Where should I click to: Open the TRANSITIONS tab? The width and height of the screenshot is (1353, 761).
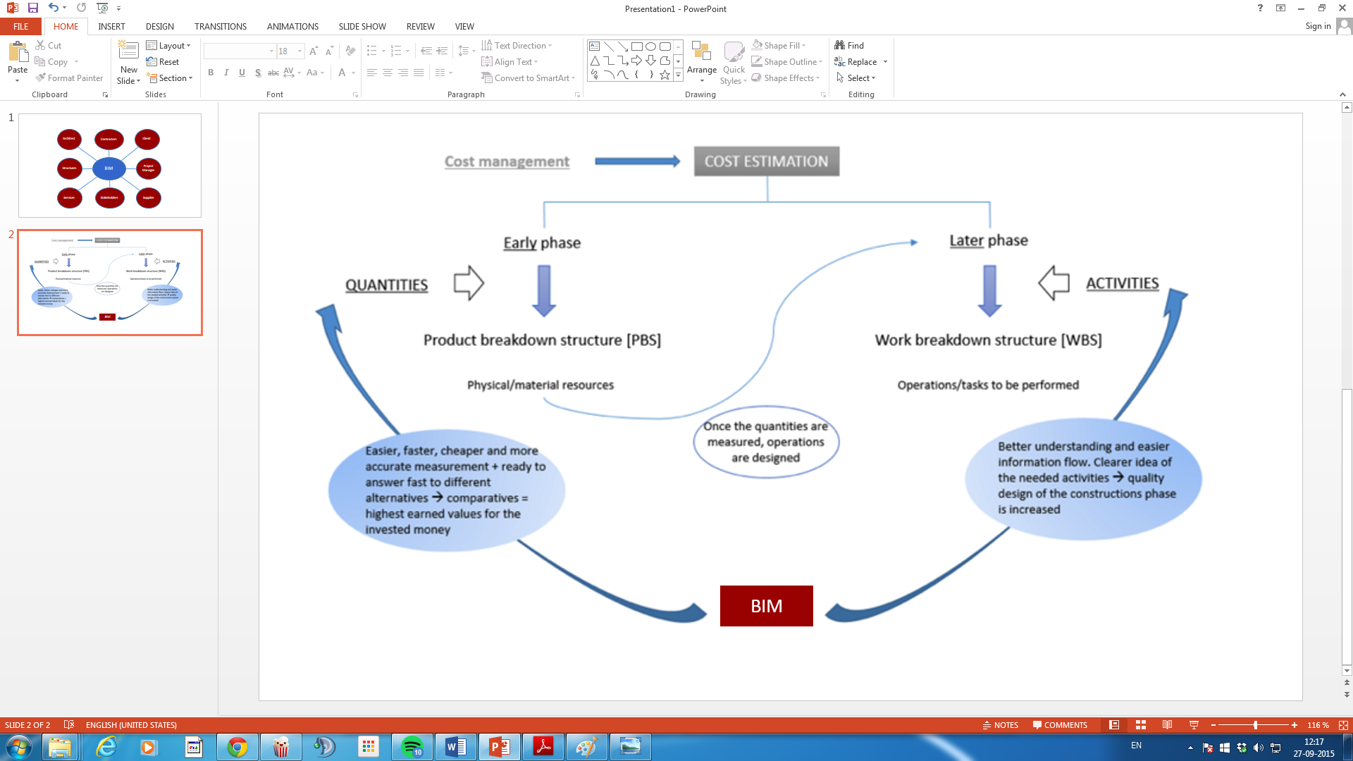click(221, 27)
